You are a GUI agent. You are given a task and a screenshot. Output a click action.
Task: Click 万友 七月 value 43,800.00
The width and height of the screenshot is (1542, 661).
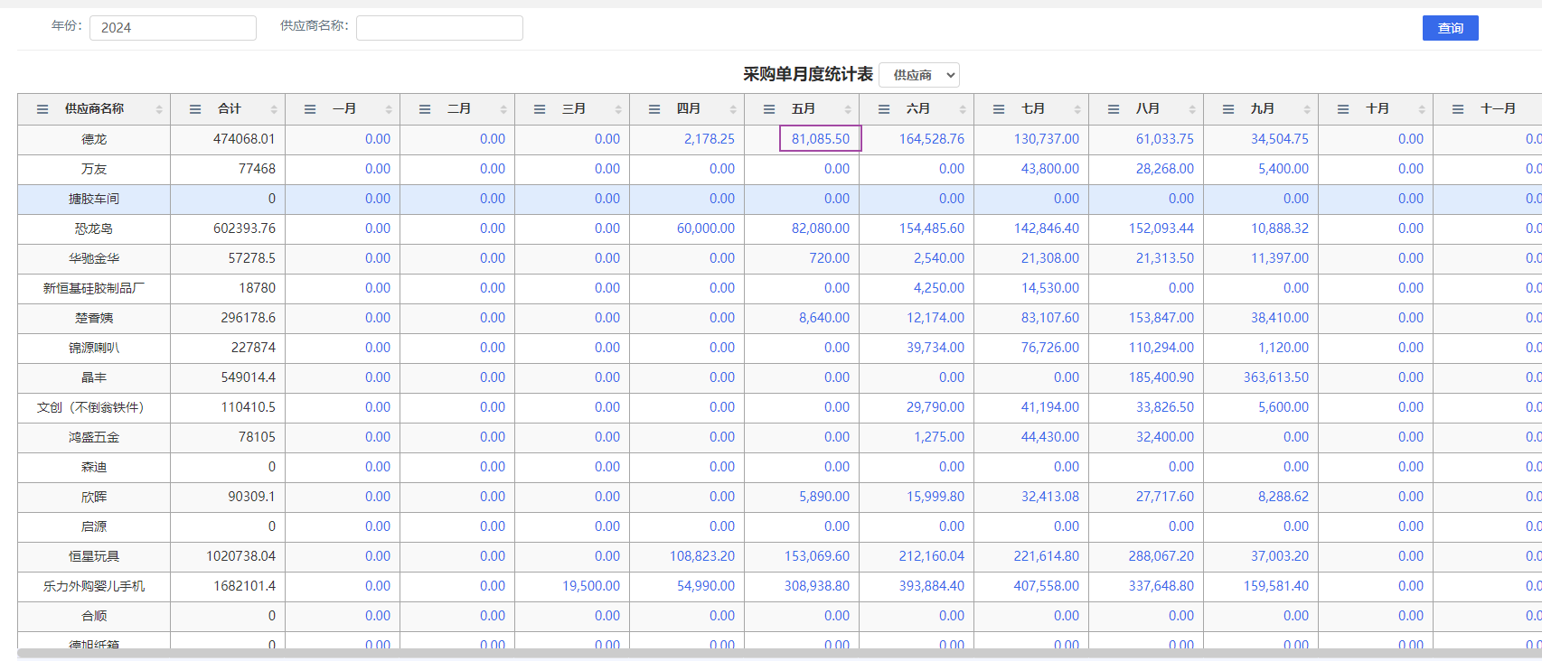(1049, 169)
